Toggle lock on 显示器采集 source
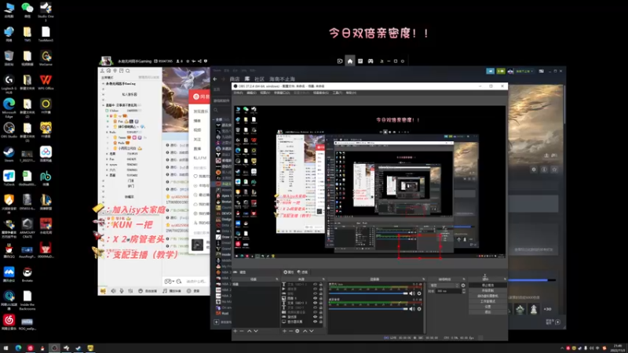This screenshot has height=353, width=628. 321,322
